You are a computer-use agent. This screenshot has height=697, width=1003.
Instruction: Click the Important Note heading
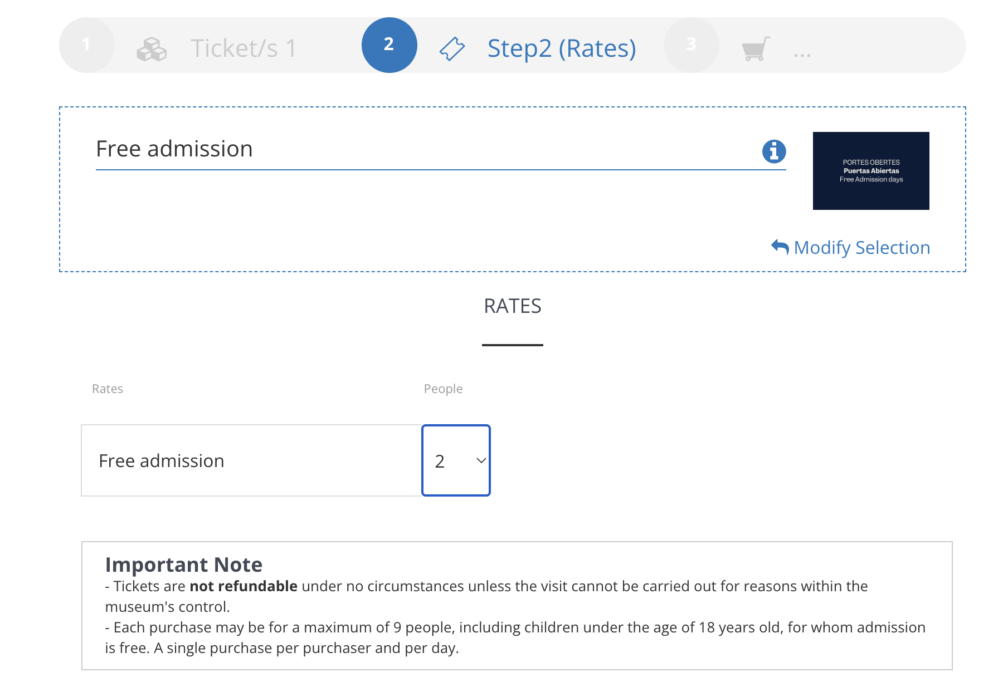183,565
